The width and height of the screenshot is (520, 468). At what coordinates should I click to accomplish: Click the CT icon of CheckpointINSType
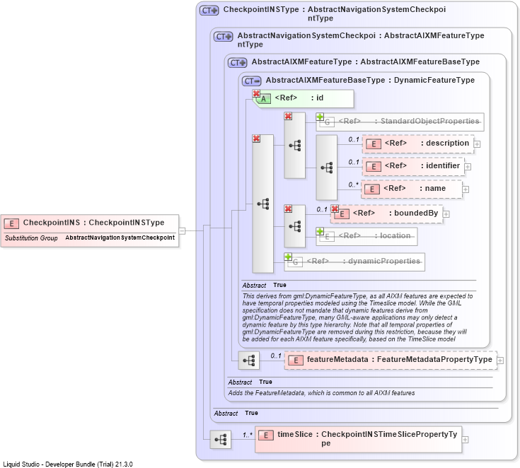[x=209, y=11]
